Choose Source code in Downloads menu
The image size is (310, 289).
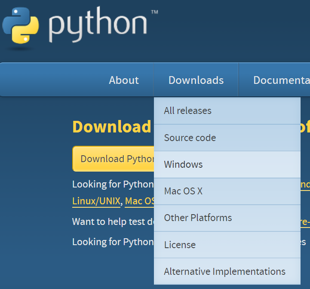(x=227, y=138)
